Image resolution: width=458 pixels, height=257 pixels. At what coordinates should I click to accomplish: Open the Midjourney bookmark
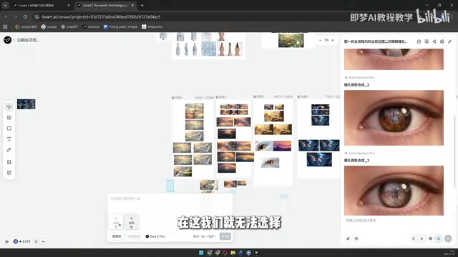(x=152, y=27)
